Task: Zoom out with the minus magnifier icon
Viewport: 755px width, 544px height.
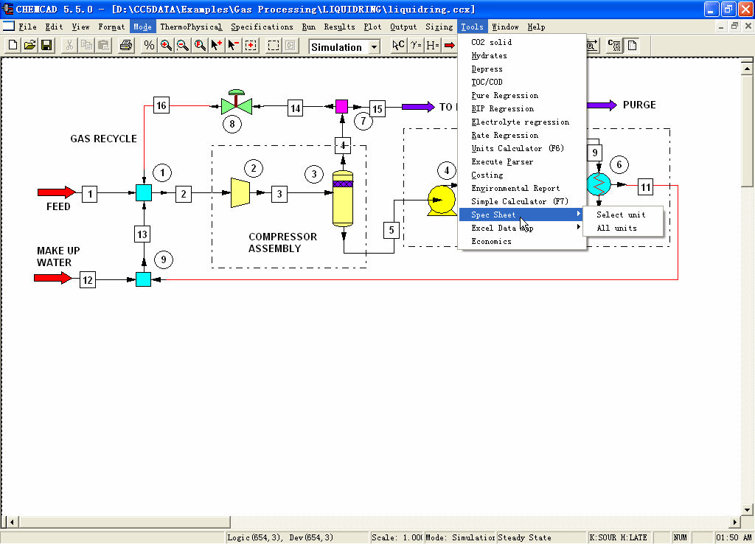Action: pyautogui.click(x=183, y=45)
